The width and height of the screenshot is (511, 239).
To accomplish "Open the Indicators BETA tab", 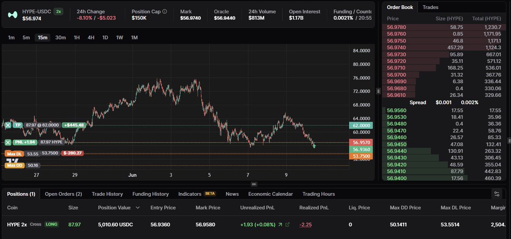I will 197,194.
